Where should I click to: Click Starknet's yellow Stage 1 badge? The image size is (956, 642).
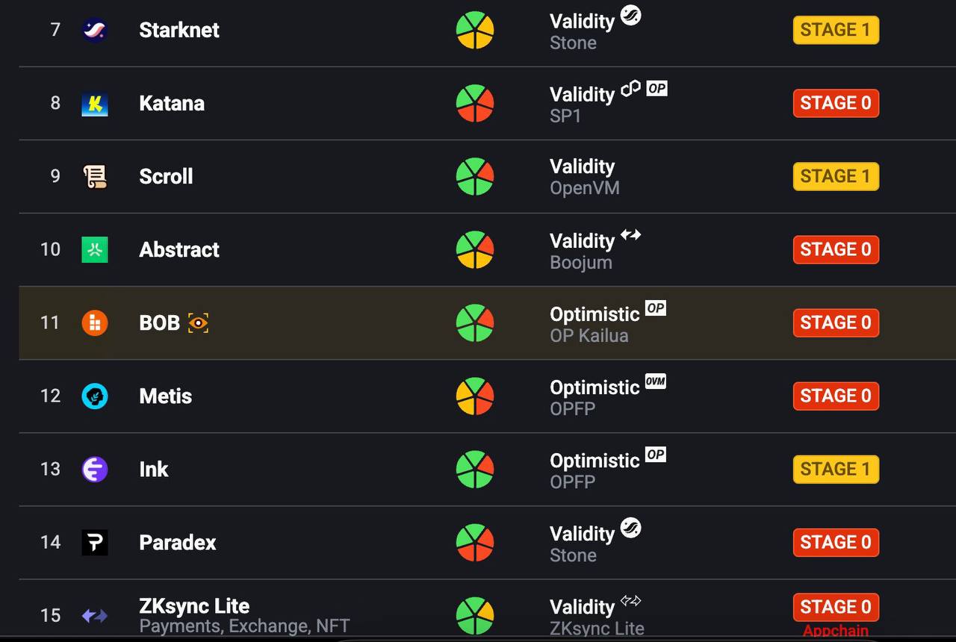[836, 31]
